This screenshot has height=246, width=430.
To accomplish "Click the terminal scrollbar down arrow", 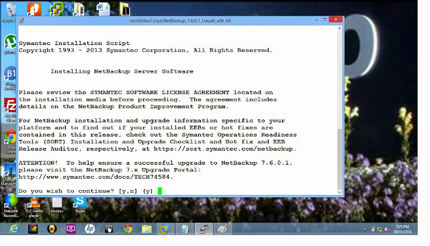I will [x=339, y=192].
